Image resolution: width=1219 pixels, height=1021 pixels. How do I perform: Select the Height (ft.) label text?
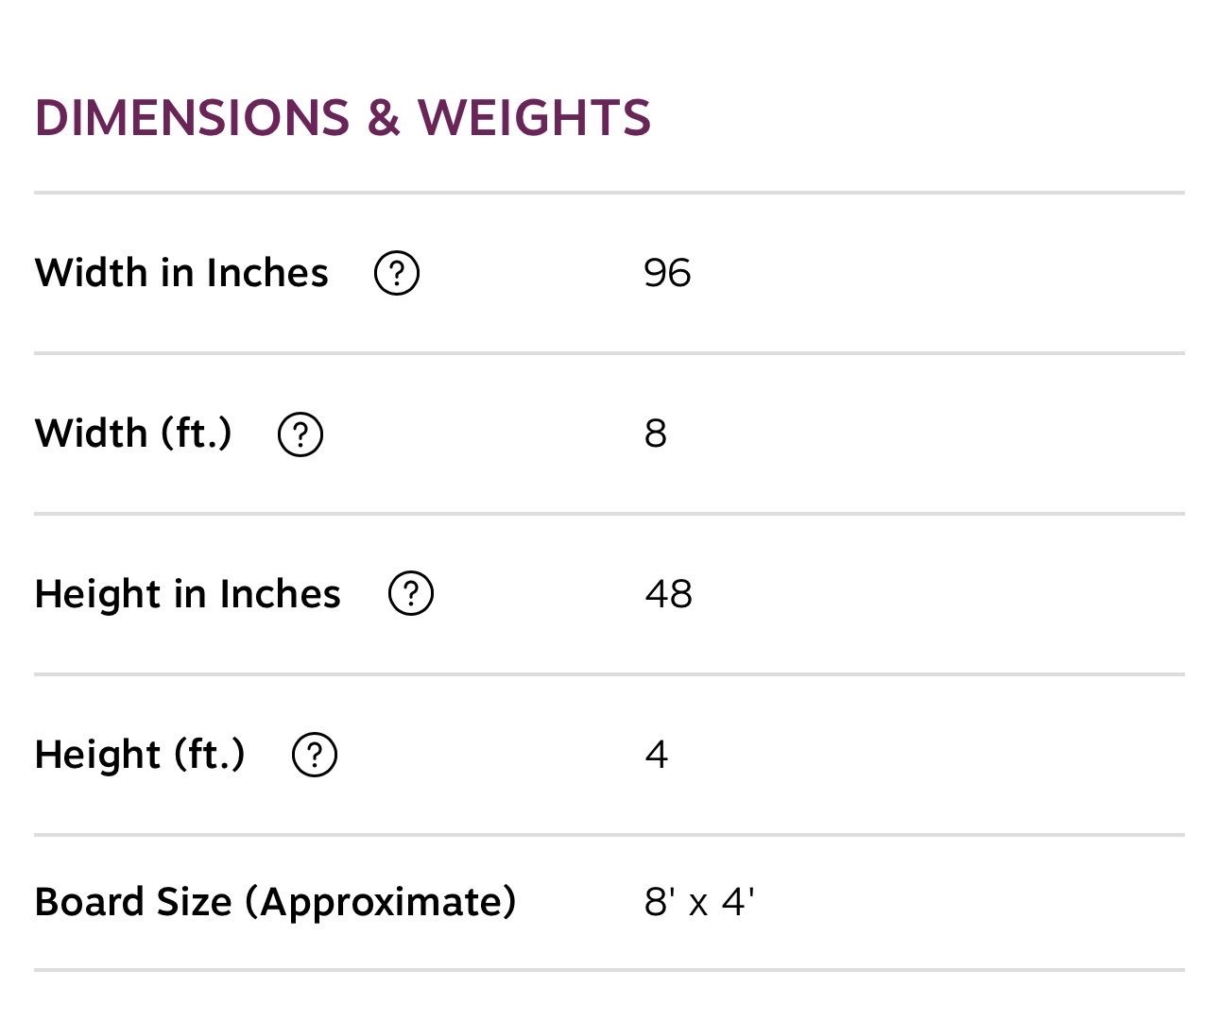pos(140,755)
